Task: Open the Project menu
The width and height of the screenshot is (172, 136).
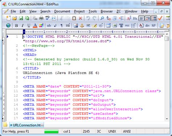Action: point(79,11)
